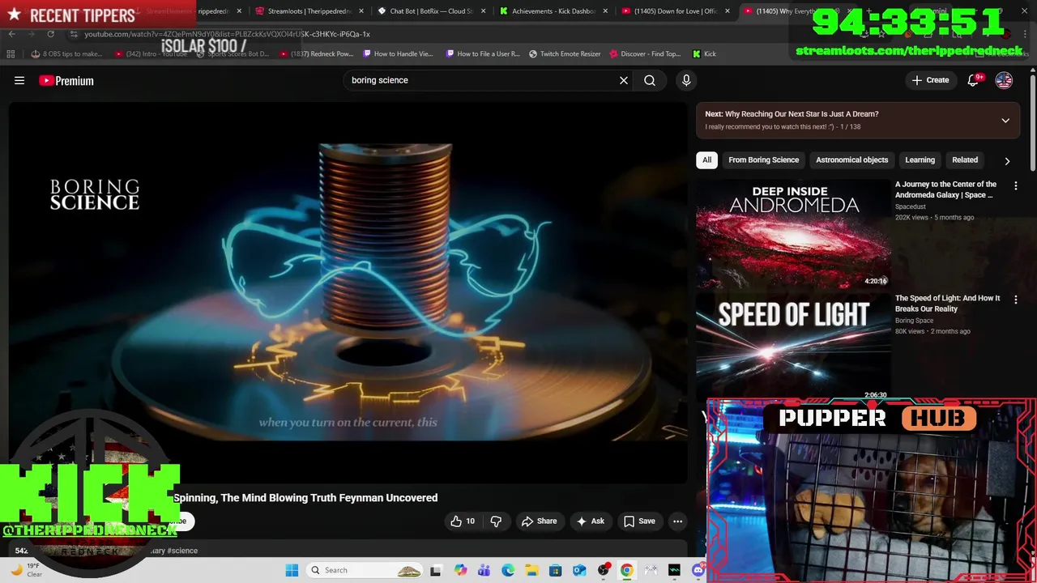Image resolution: width=1037 pixels, height=583 pixels.
Task: Switch to the Streamloots tab
Action: click(309, 11)
